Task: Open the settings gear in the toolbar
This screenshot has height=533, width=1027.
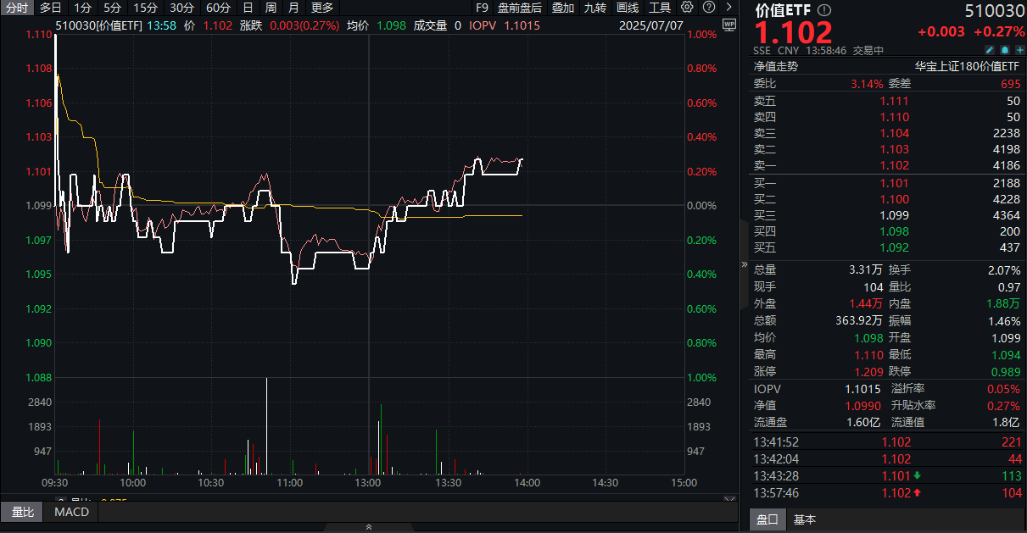Action: coord(689,8)
